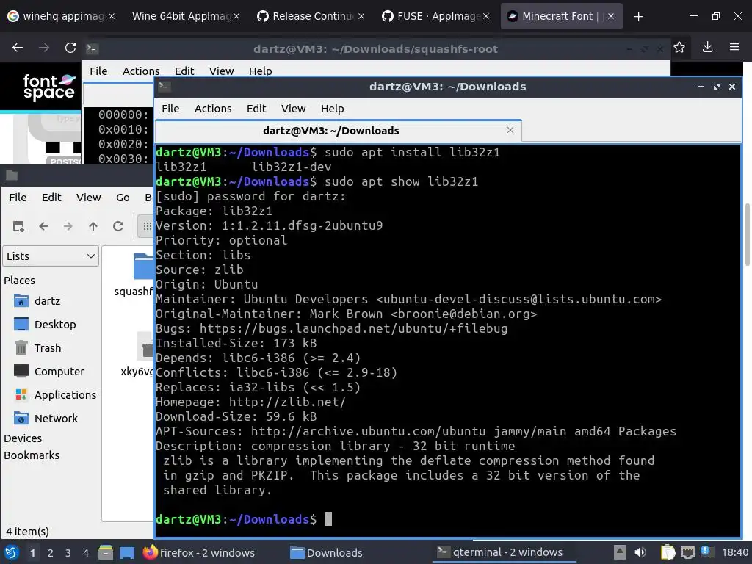Open the file manager Go menu
This screenshot has width=752, height=564.
[123, 198]
